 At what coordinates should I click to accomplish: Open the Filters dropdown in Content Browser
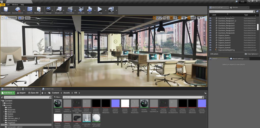click(58, 97)
